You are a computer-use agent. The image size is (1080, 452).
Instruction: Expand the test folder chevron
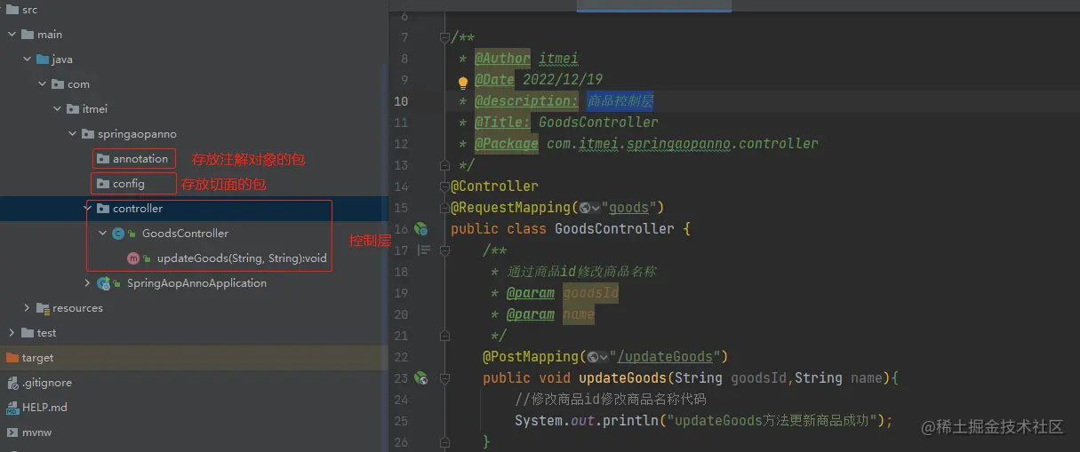(12, 333)
